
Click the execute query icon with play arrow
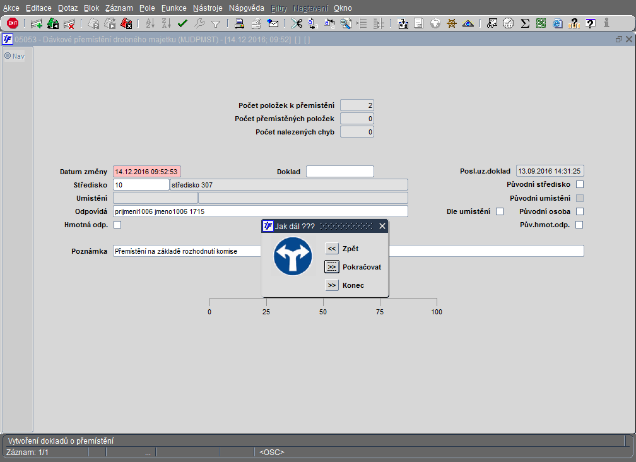(110, 23)
